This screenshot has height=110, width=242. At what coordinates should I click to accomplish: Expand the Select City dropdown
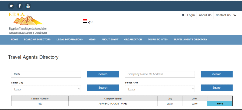(46, 89)
